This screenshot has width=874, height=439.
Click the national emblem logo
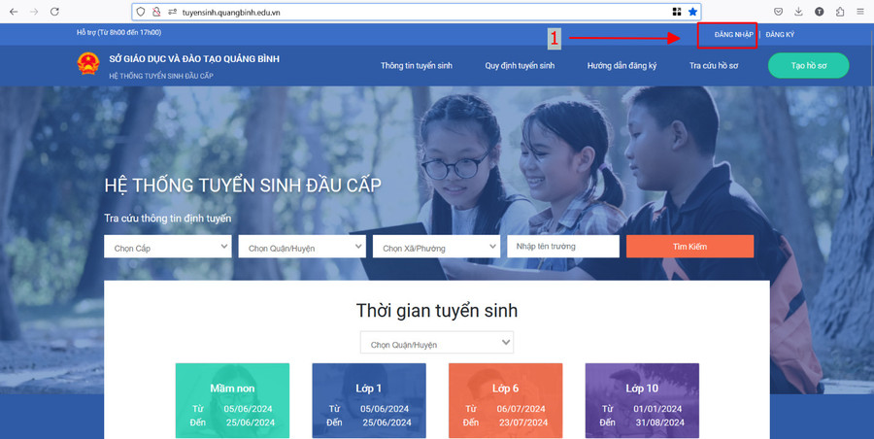coord(88,65)
